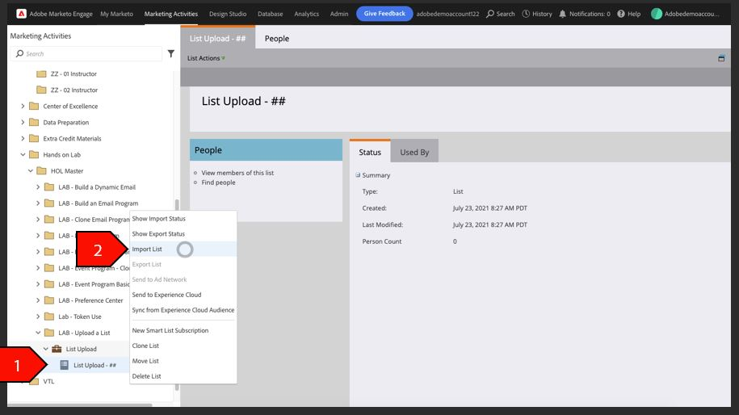Image resolution: width=739 pixels, height=415 pixels.
Task: Click into the Marketing Activities search field
Action: 86,54
